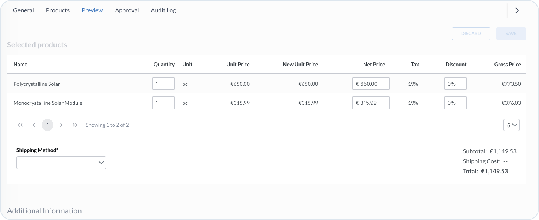Go to previous page of products

(34, 125)
